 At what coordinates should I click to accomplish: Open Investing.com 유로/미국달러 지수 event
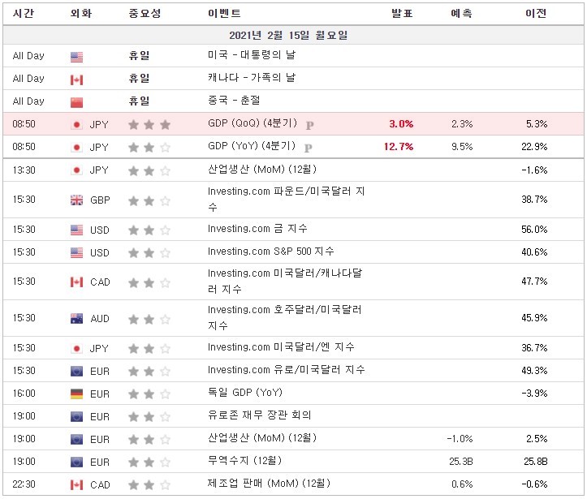tap(287, 370)
